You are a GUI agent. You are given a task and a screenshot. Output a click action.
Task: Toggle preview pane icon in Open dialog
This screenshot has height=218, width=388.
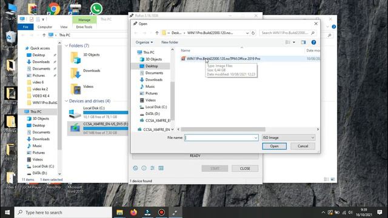tap(303, 42)
